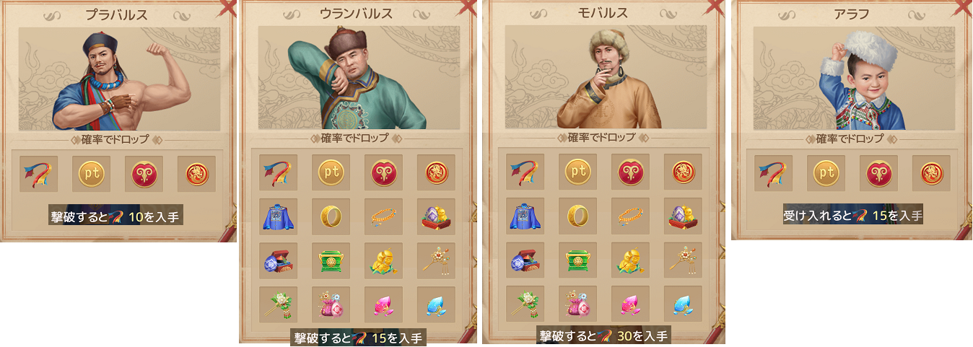This screenshot has height=347, width=973.
Task: Click the ram head red coin in プラバルス panel
Action: (x=144, y=173)
